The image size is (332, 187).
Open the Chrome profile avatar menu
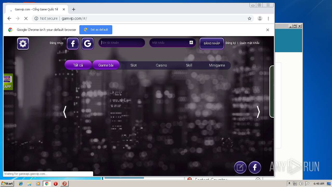click(260, 18)
